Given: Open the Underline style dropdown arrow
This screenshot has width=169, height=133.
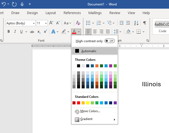Looking at the screenshot, I should pyautogui.click(x=26, y=32).
